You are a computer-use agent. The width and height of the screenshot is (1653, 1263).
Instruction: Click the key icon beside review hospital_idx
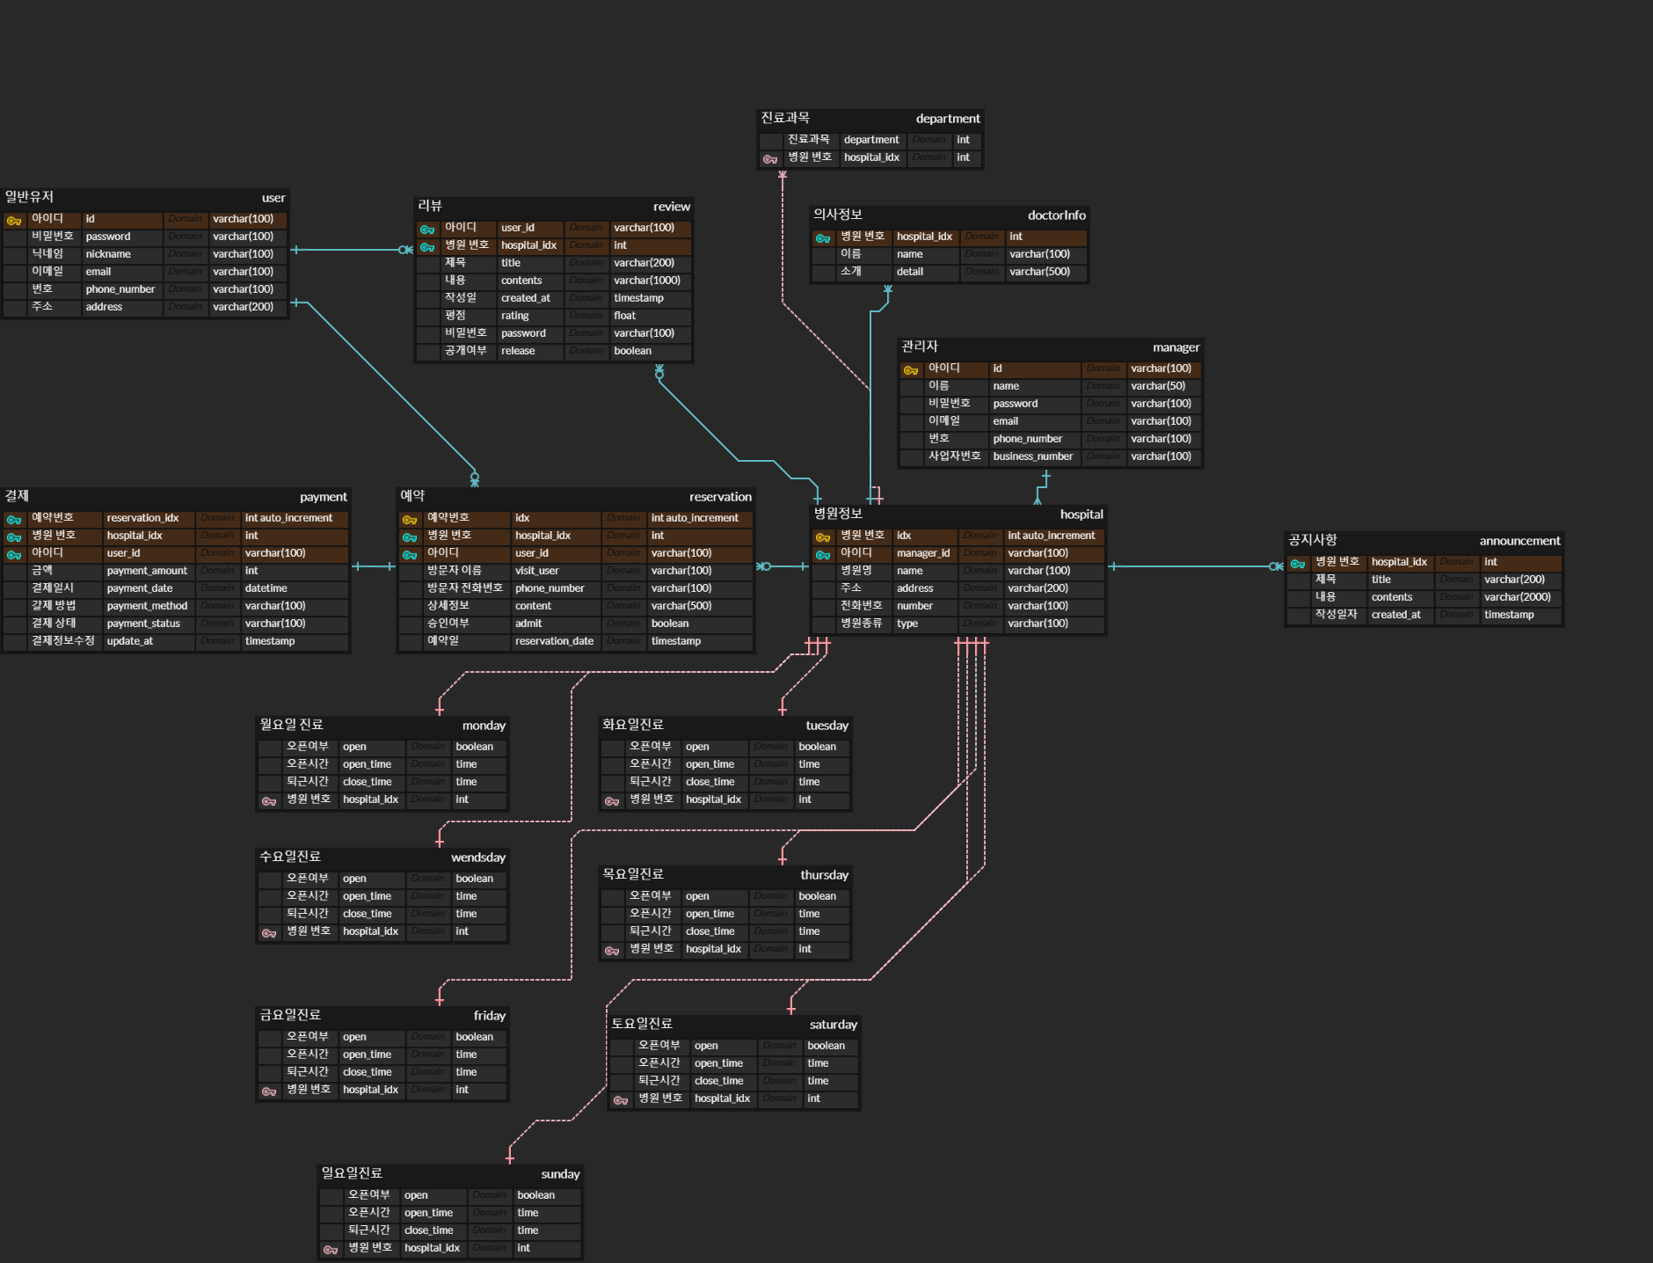427,246
